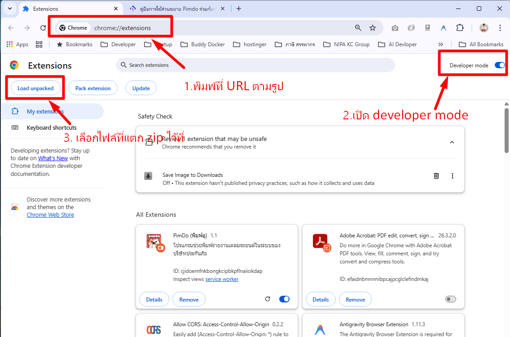Disable the PimDo extension toggle

click(284, 299)
